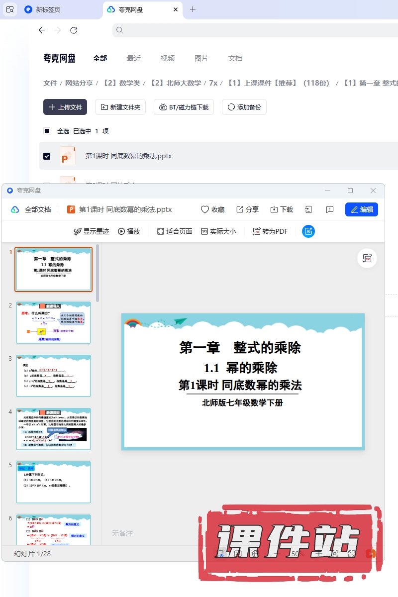This screenshot has width=398, height=597.
Task: Open the blue AI assistant icon
Action: click(x=308, y=231)
